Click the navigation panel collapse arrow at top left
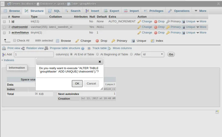The height and width of the screenshot is (137, 222). pyautogui.click(x=2, y=4)
